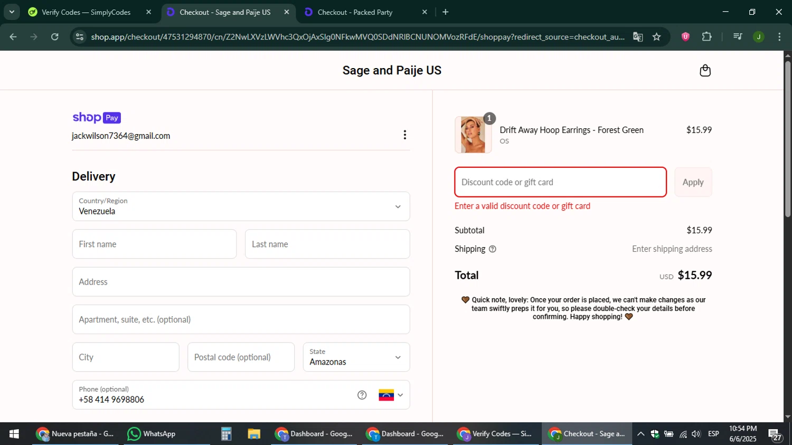Screen dimensions: 792x445
Task: Switch to Checkout - Sage and Paije US tab
Action: pyautogui.click(x=225, y=12)
